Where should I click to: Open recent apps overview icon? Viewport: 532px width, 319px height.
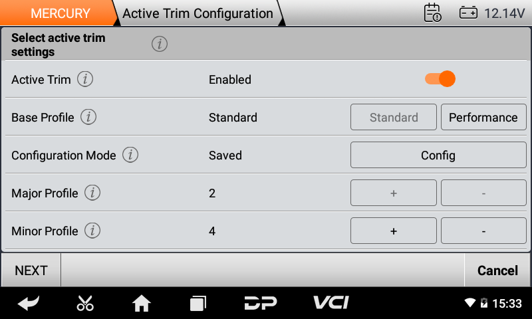pyautogui.click(x=198, y=304)
